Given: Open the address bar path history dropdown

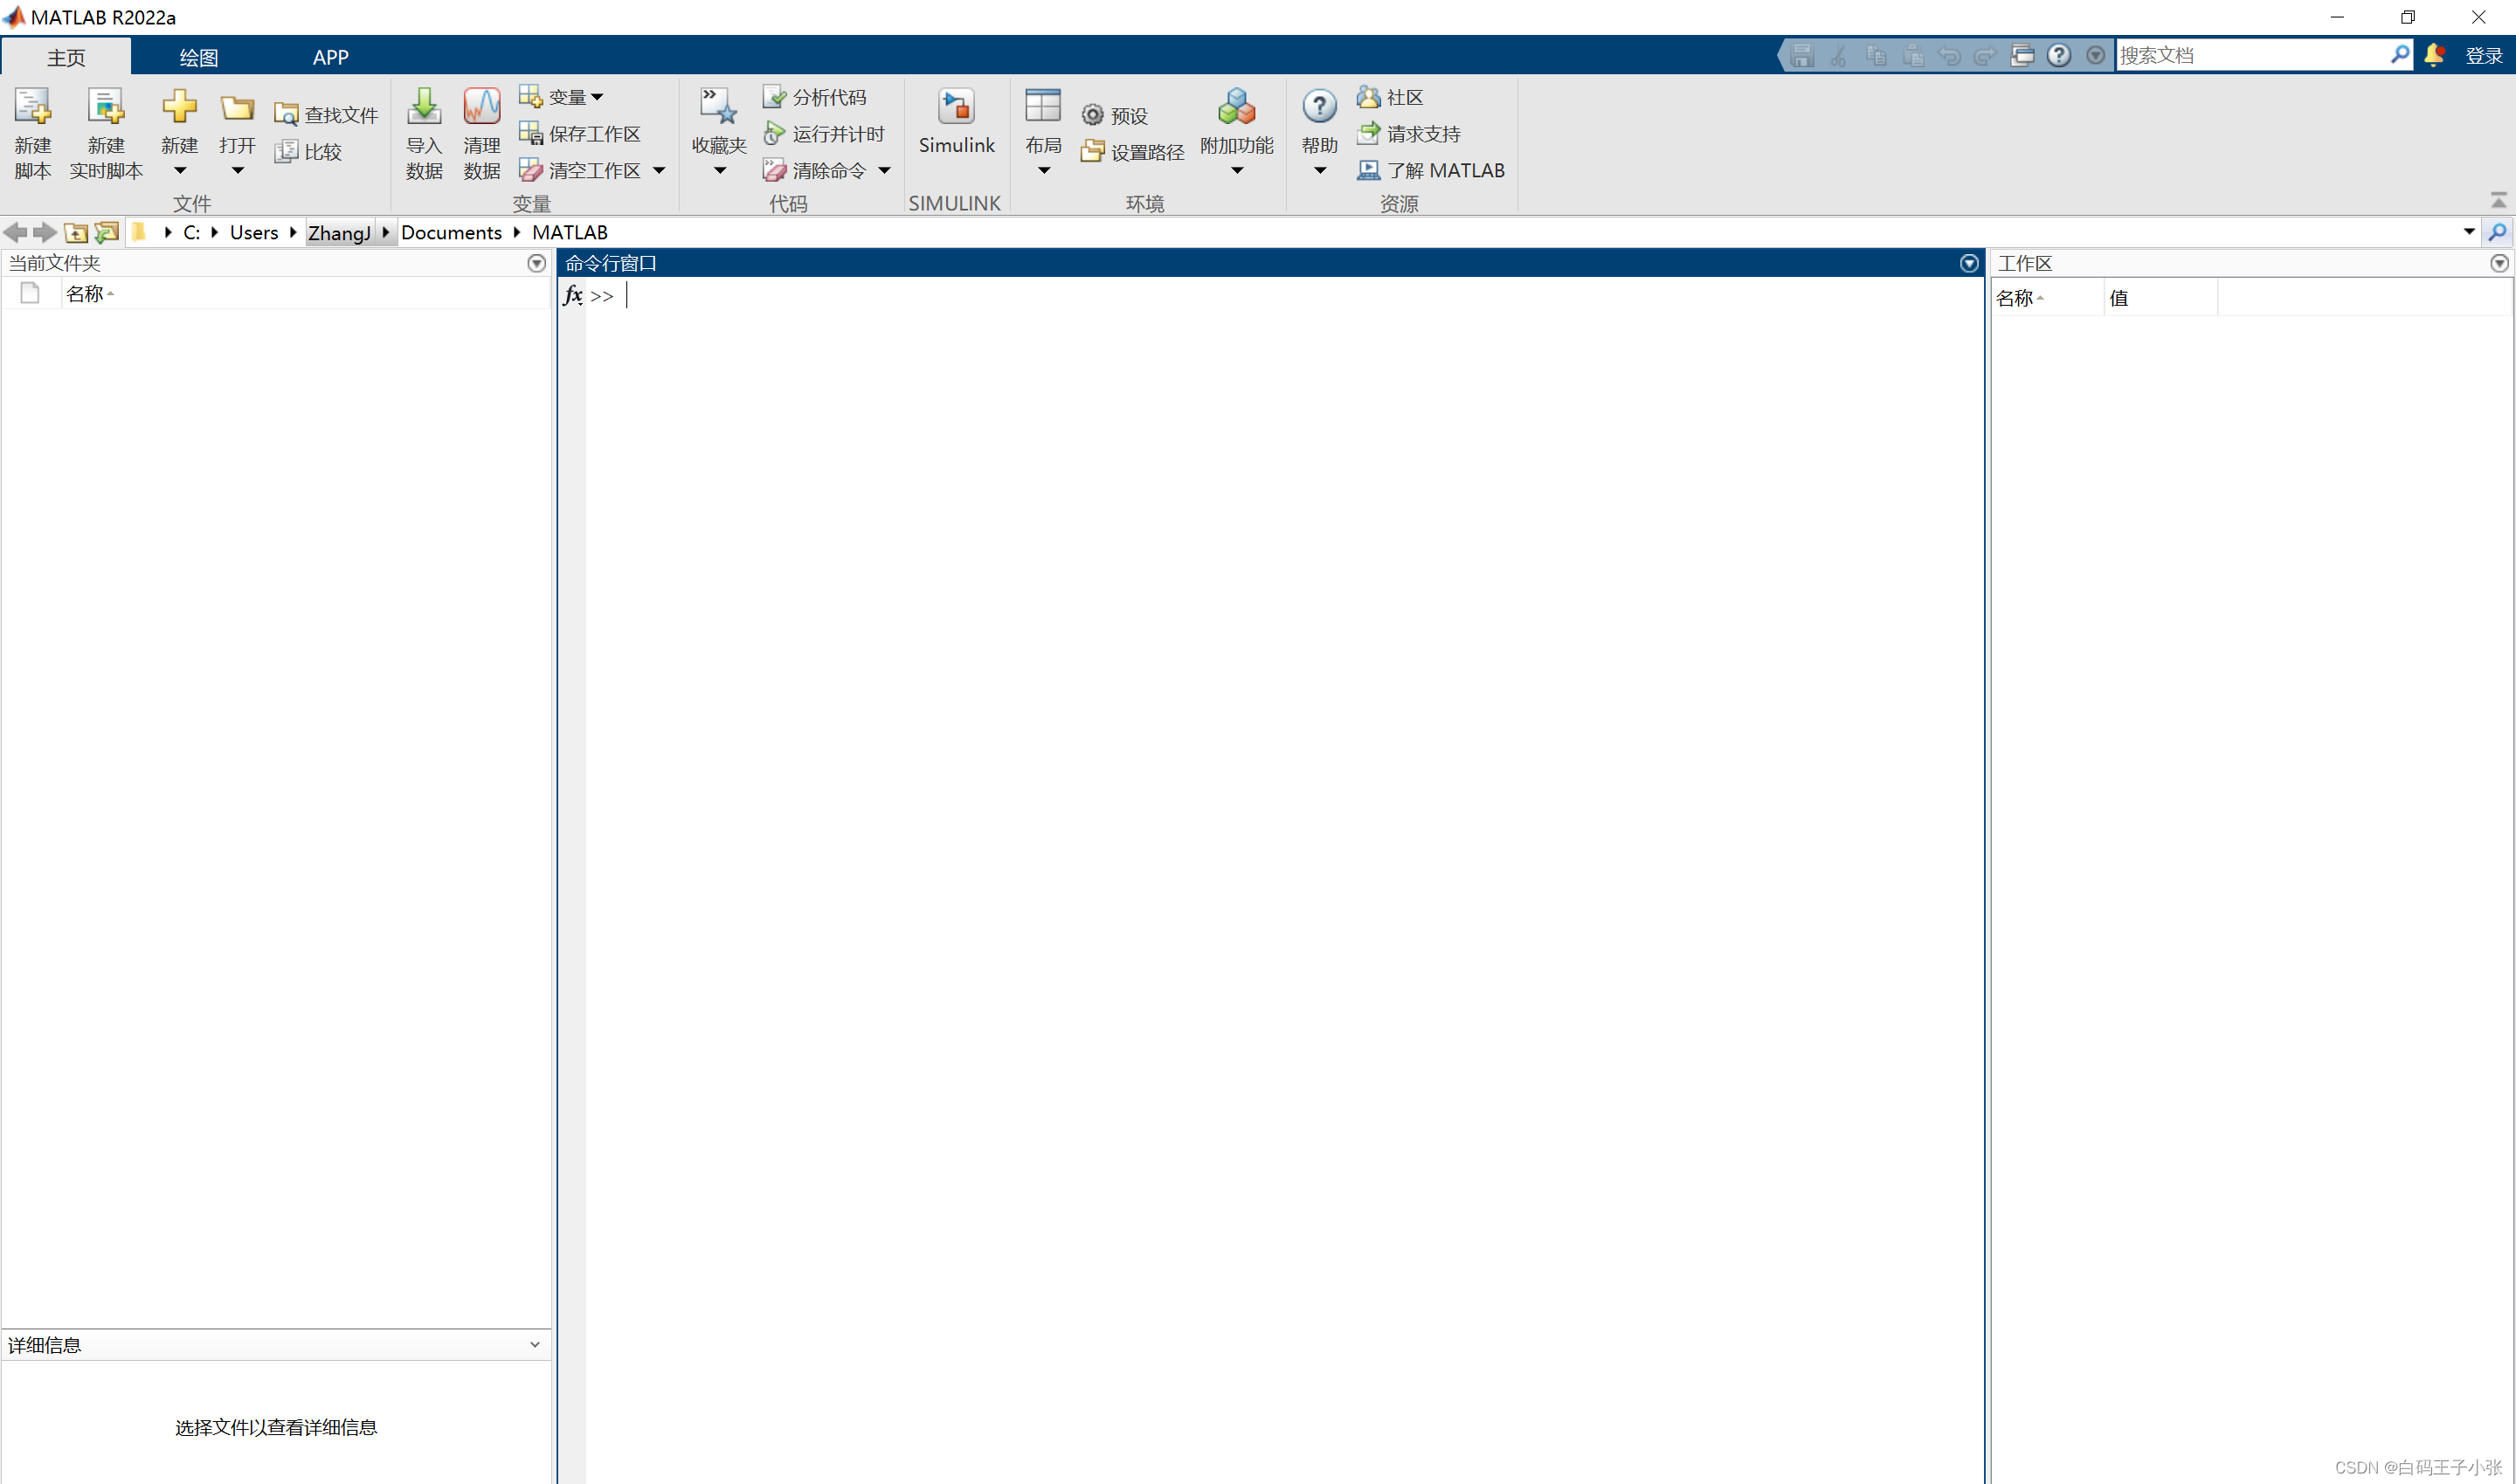Looking at the screenshot, I should point(2469,232).
